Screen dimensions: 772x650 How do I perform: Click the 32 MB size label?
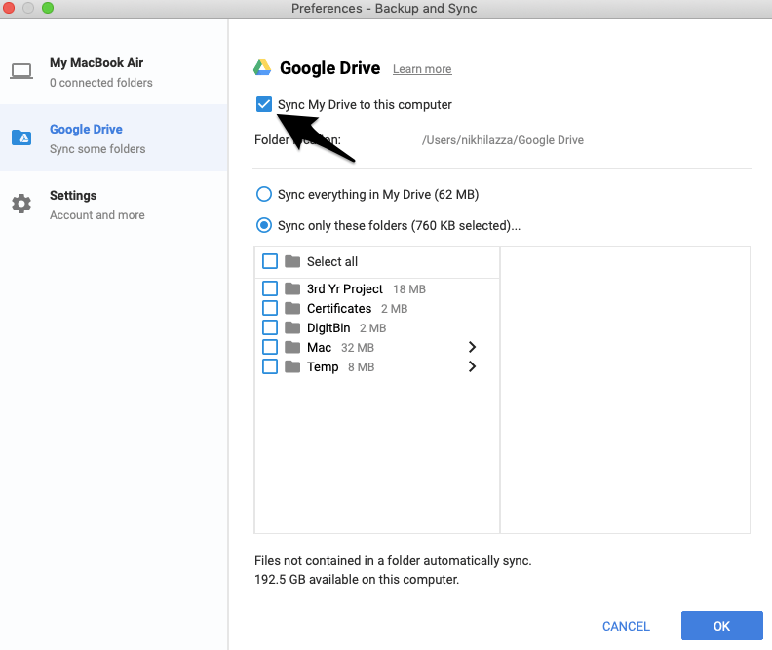coord(358,348)
